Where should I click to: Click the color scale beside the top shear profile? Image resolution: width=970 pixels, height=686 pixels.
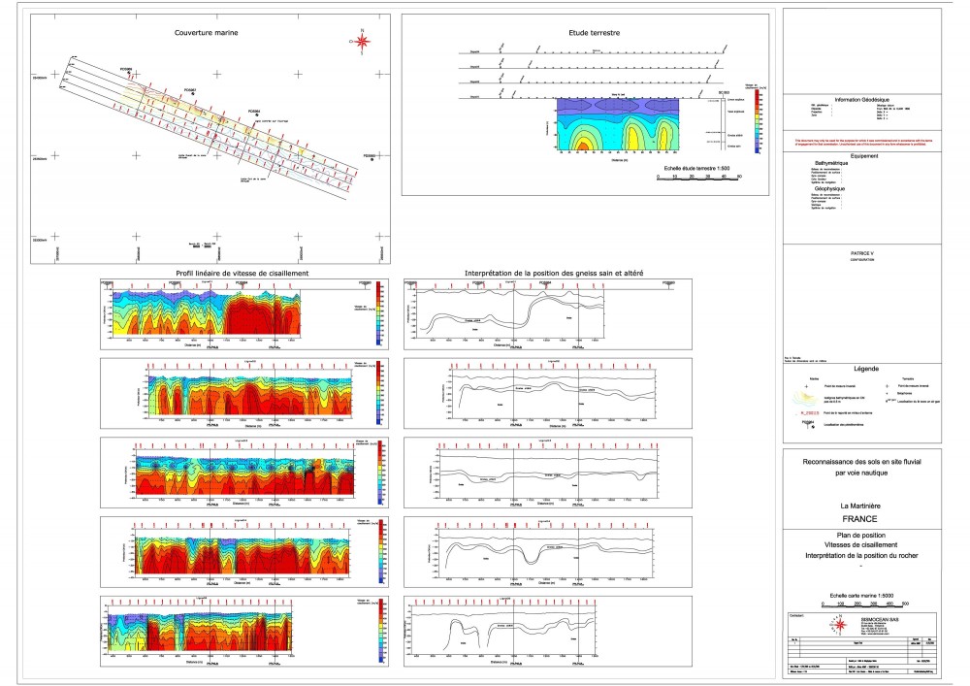coord(377,315)
